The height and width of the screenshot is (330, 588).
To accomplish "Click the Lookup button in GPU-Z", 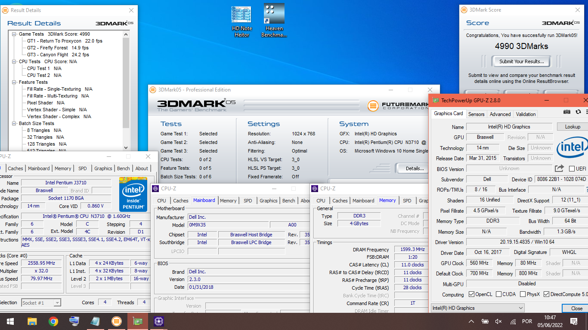I will 573,127.
